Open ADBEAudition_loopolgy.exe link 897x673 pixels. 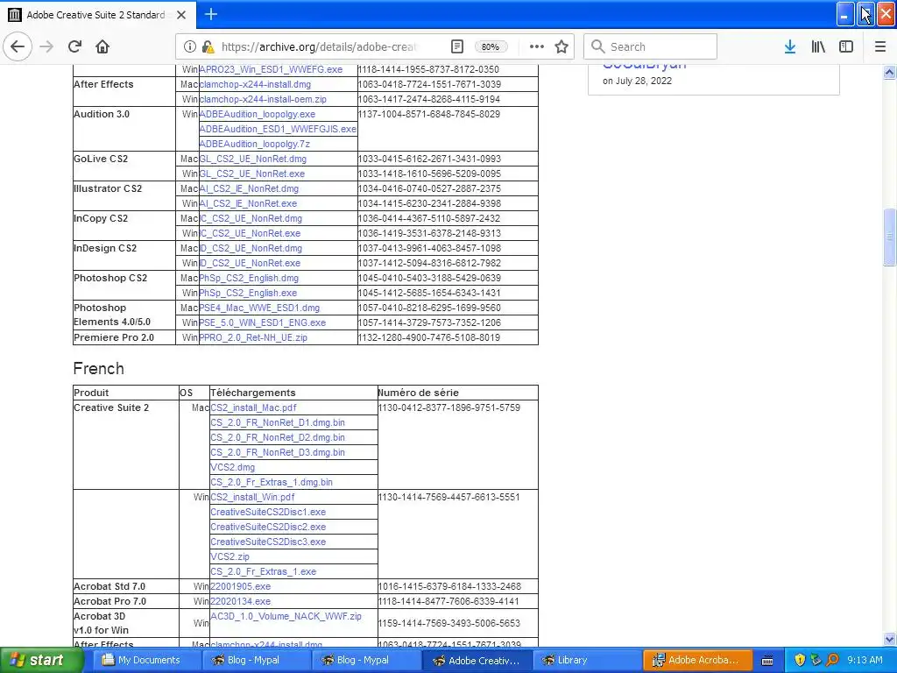[x=257, y=114]
